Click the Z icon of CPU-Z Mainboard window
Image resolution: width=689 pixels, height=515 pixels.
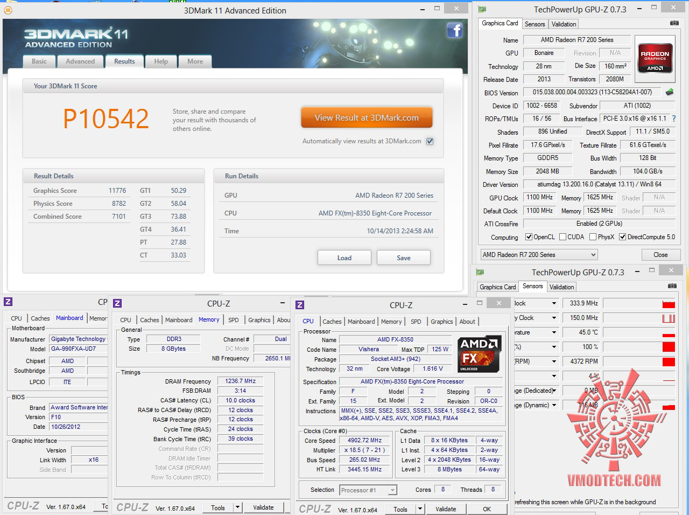8,302
